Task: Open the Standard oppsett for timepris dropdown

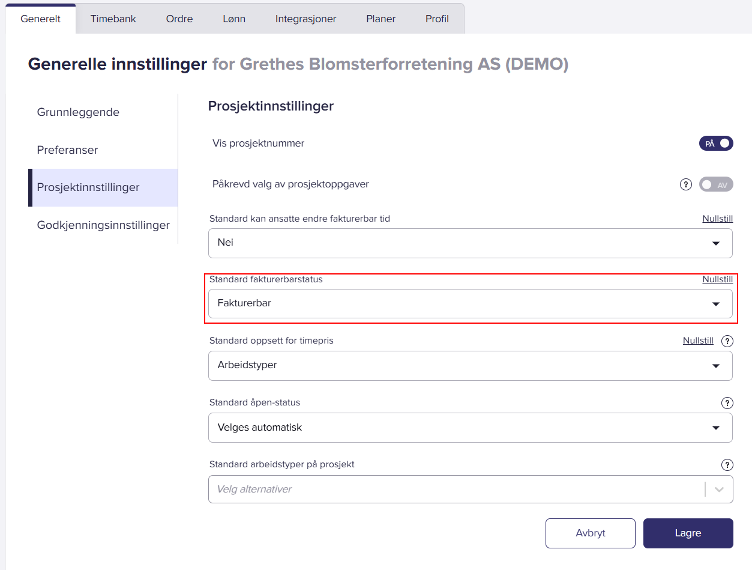Action: (470, 366)
